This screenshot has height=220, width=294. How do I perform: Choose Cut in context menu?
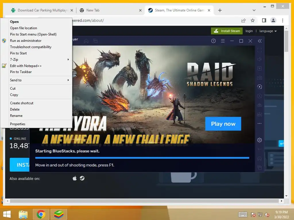coord(40,89)
